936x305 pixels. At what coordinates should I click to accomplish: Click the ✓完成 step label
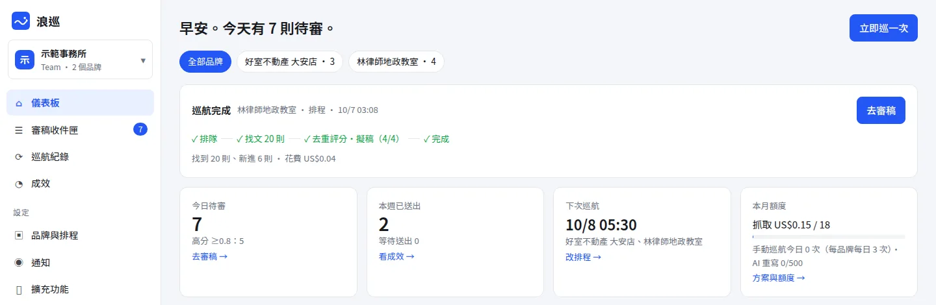coord(436,139)
